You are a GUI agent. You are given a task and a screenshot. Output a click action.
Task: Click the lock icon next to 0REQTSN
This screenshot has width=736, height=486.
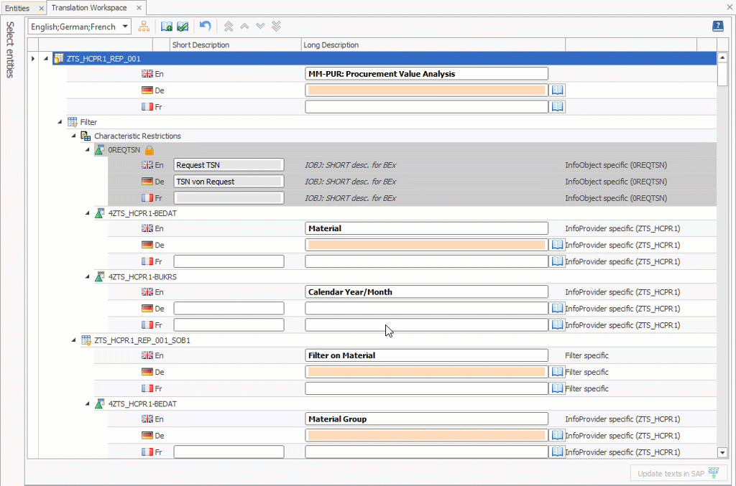[x=149, y=150]
